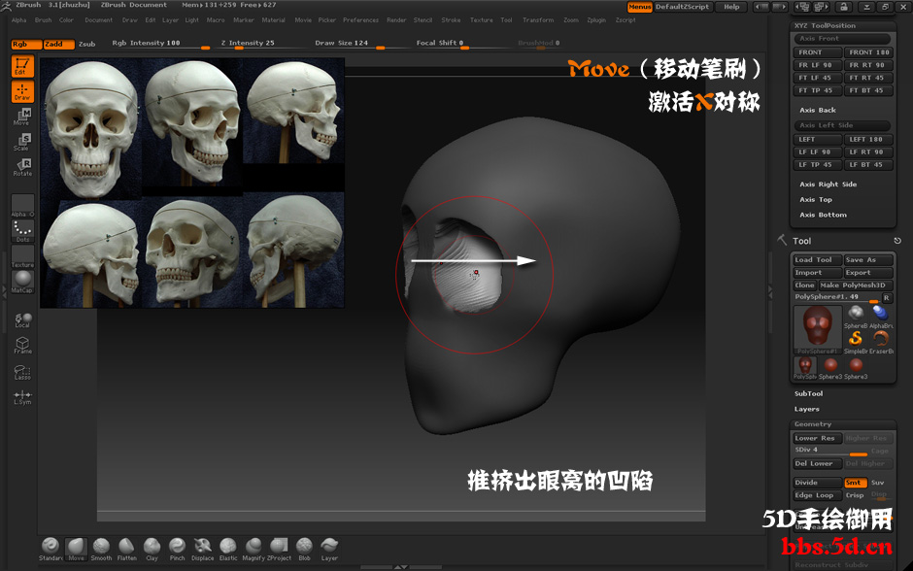Screen dimensions: 913x571
Task: Adjust the Rgb Intensity slider
Action: [160, 44]
